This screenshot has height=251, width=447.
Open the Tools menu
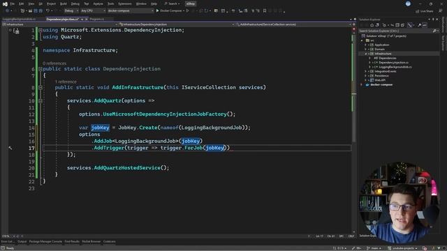pos(110,4)
